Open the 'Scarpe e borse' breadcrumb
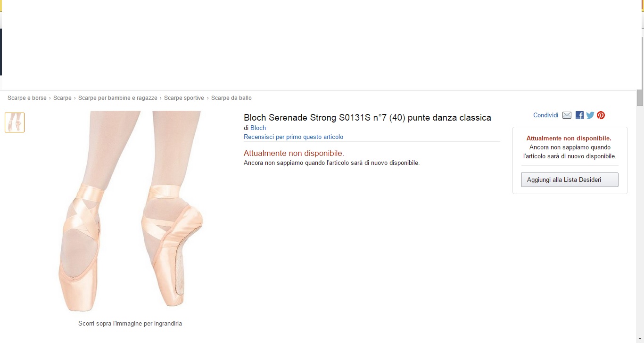Screen dimensions: 644x343 click(27, 98)
